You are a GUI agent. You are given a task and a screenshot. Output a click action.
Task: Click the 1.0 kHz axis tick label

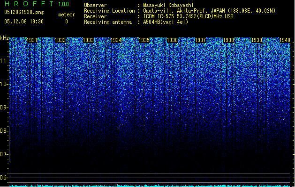(4, 84)
